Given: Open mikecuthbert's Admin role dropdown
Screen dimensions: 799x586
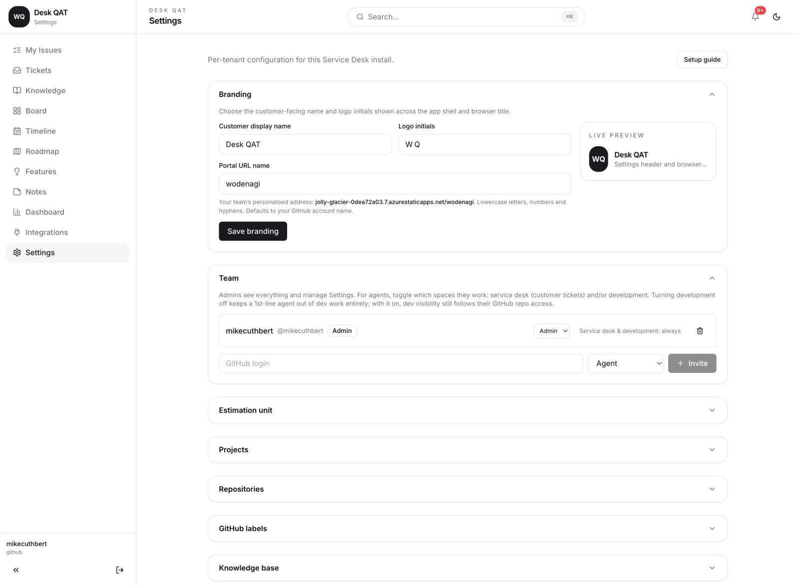Looking at the screenshot, I should [552, 331].
